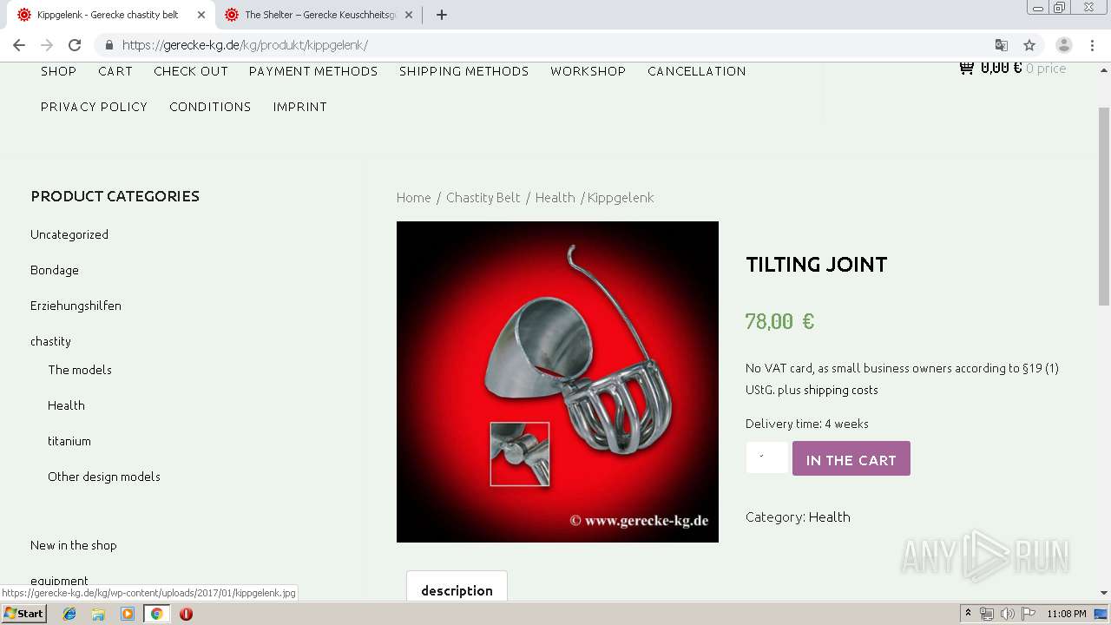The height and width of the screenshot is (625, 1111).
Task: Go to Health breadcrumb link
Action: click(x=555, y=198)
